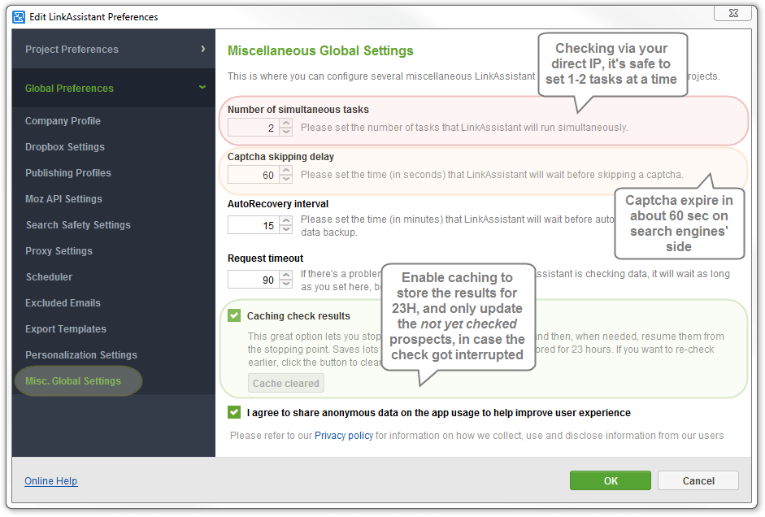Open Excluded Emails settings

(63, 303)
